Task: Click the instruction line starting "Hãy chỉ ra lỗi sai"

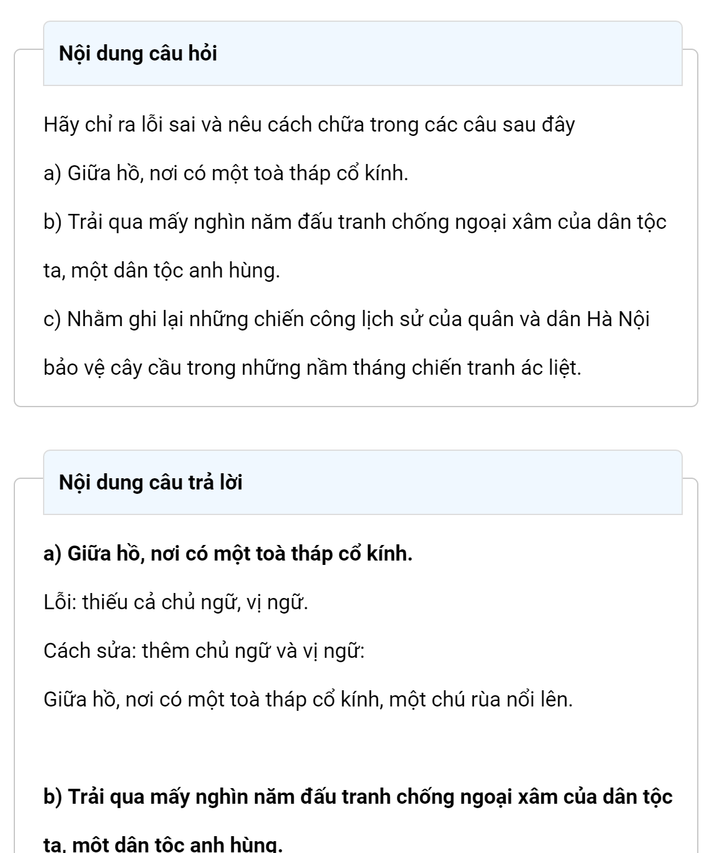Action: [309, 125]
